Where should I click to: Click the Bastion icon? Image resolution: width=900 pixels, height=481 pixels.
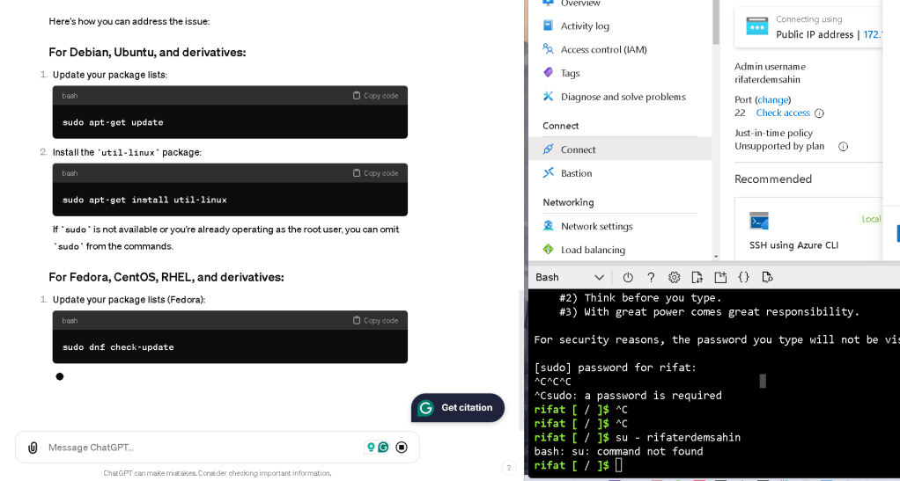(548, 173)
